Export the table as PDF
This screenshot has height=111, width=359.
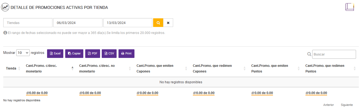tap(93, 54)
